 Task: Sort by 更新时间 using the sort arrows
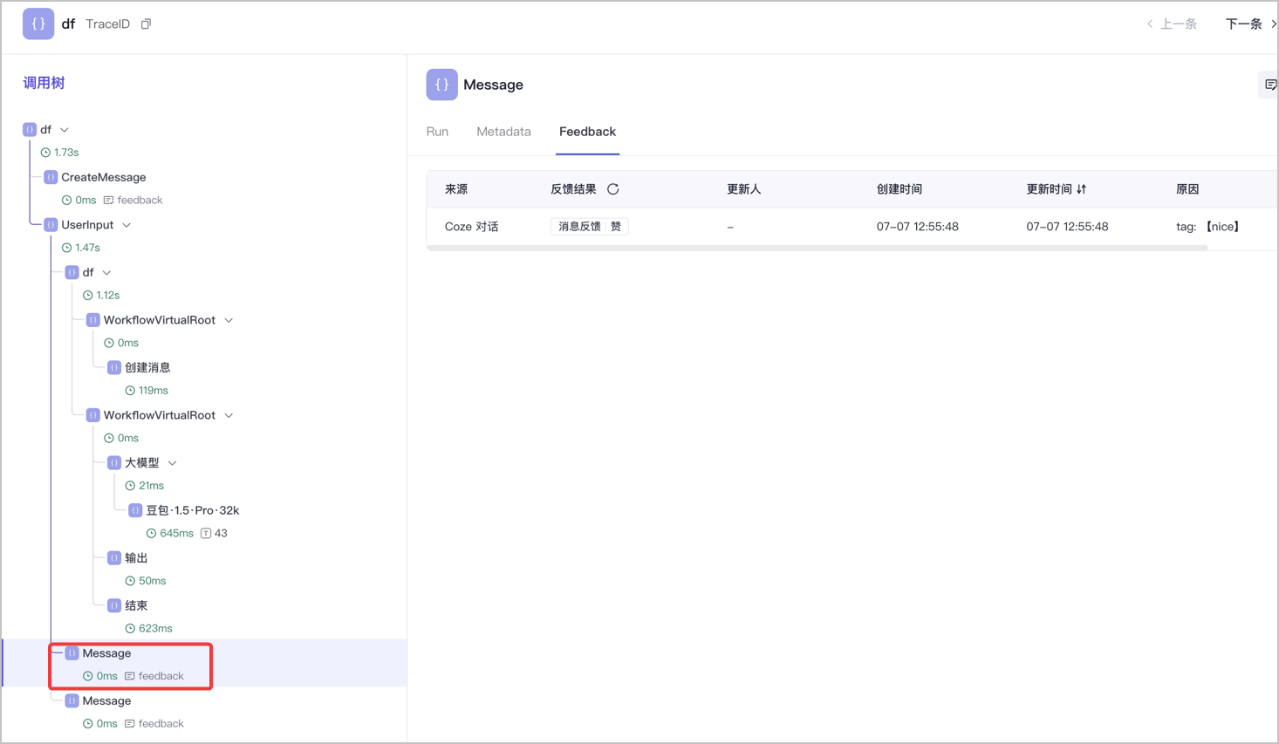point(1082,189)
